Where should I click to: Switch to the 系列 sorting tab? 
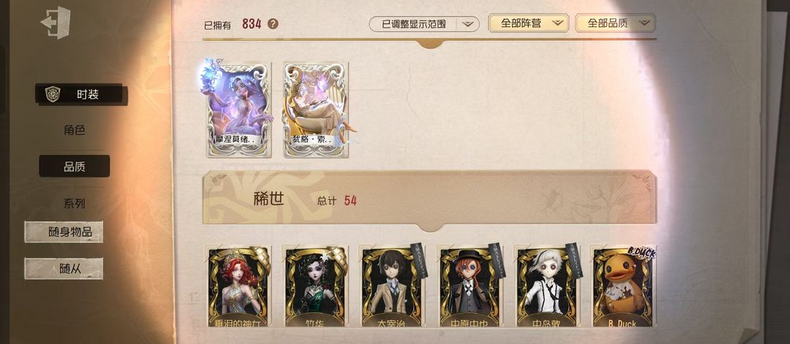(x=74, y=203)
